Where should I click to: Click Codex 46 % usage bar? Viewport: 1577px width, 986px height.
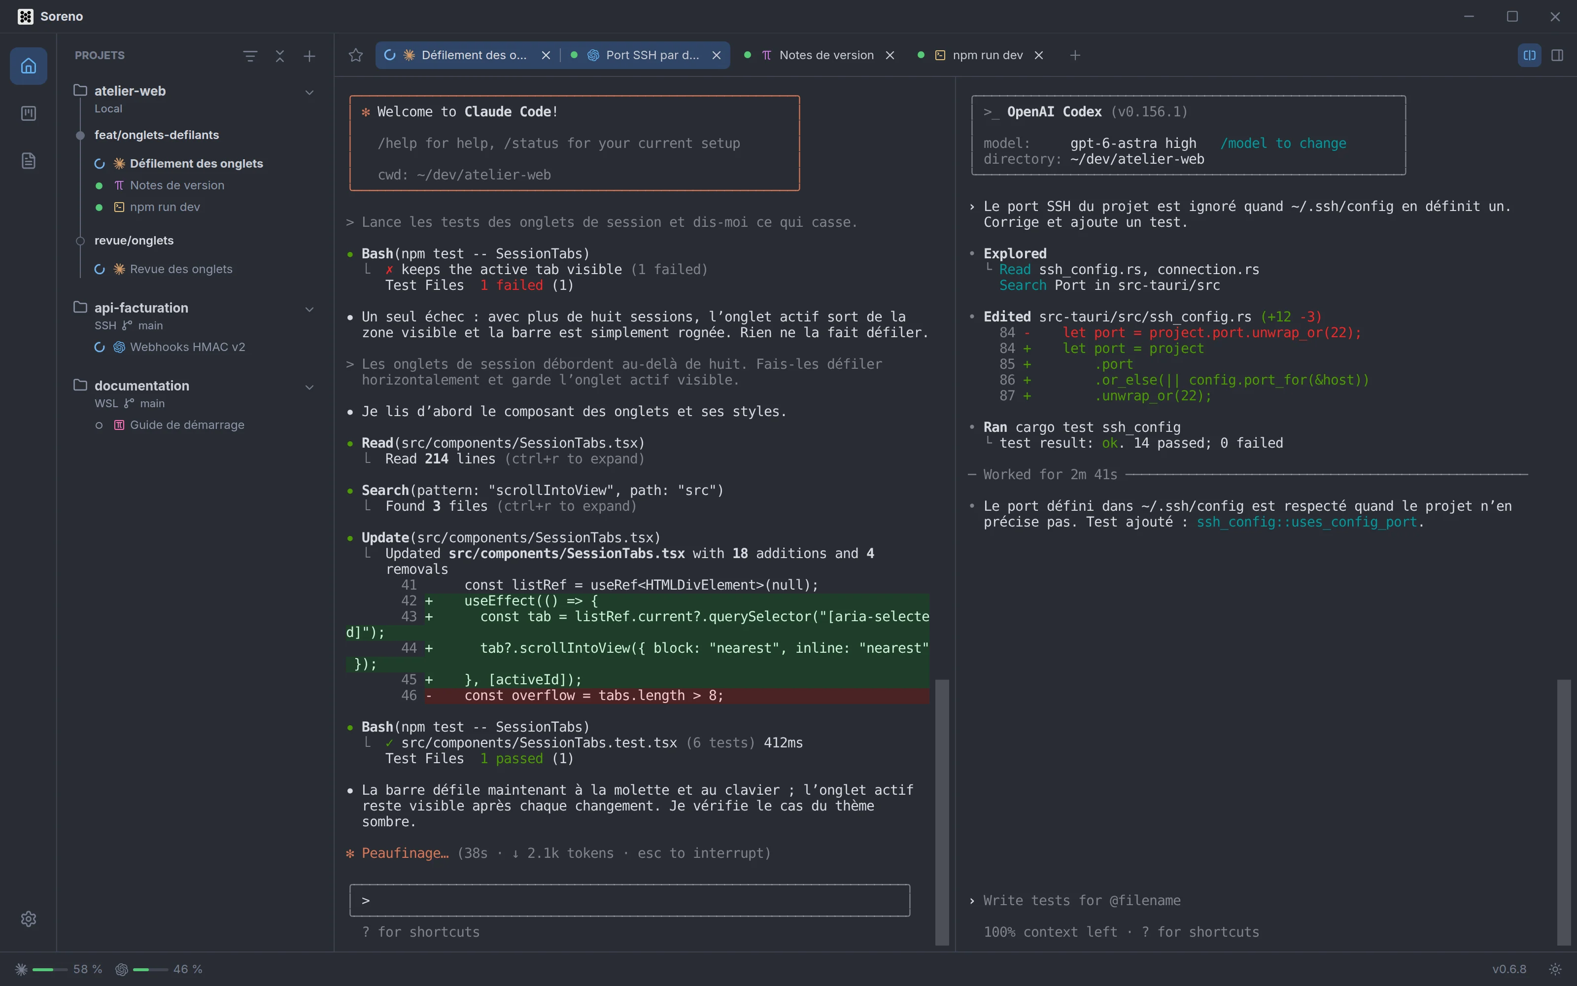click(150, 970)
